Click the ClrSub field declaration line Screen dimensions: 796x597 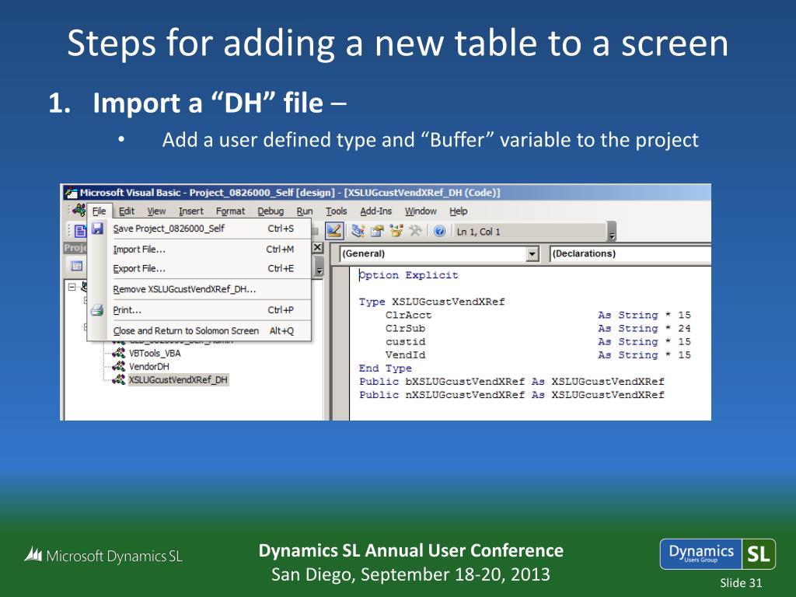tap(538, 328)
